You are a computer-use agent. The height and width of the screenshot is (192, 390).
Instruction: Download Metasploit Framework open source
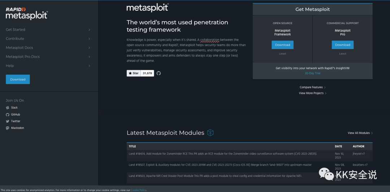(282, 45)
